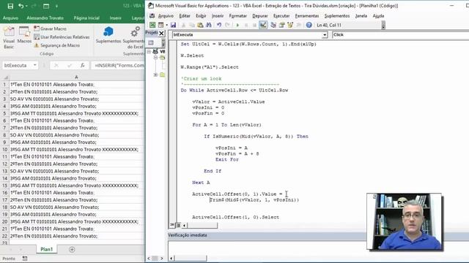The image size is (469, 263).
Task: Click the Redo icon in VBA toolbar
Action: (227, 25)
